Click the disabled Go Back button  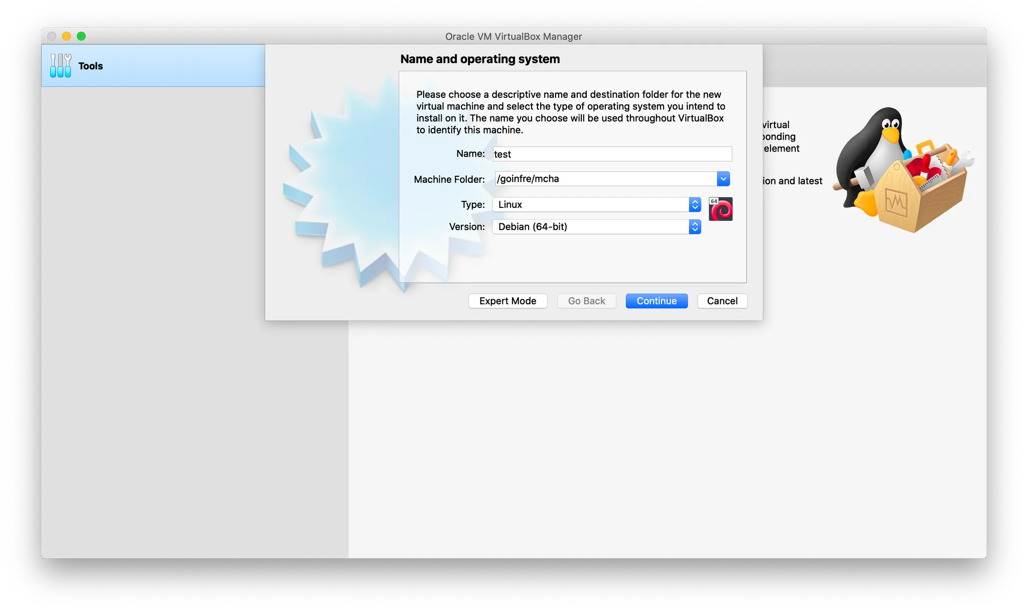(x=586, y=301)
